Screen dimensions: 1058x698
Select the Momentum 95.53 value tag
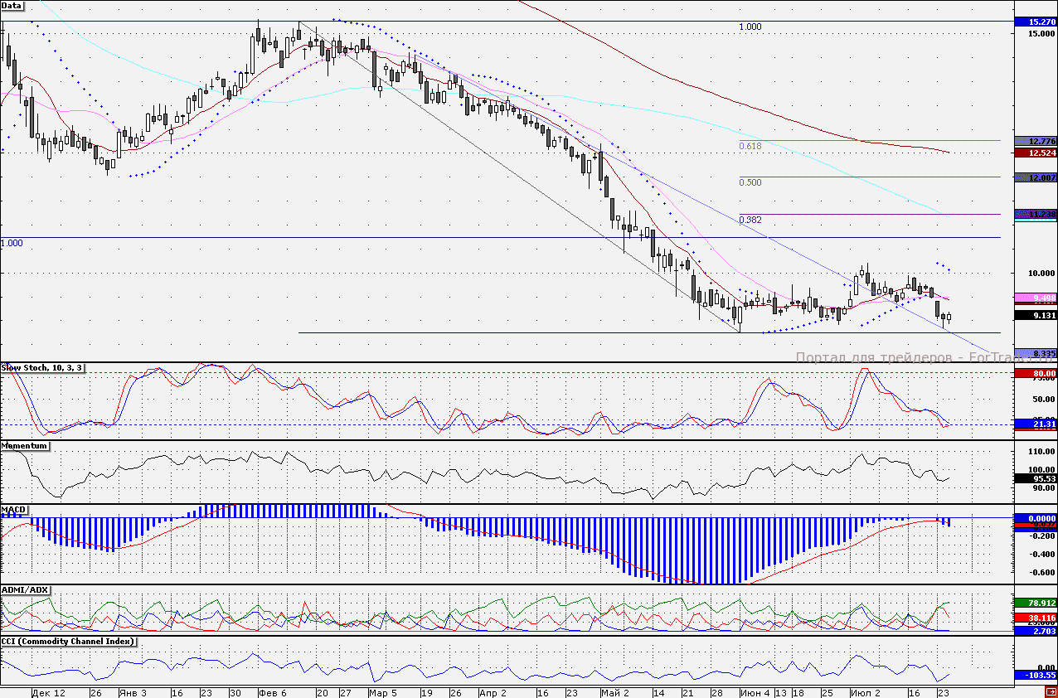(x=1036, y=478)
